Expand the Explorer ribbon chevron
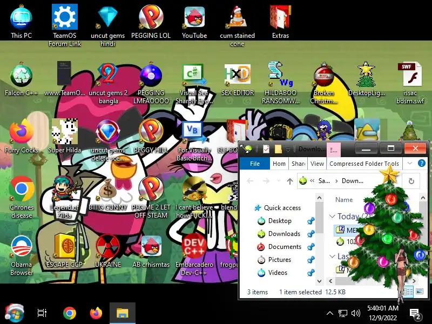This screenshot has width=432, height=324. (x=410, y=164)
